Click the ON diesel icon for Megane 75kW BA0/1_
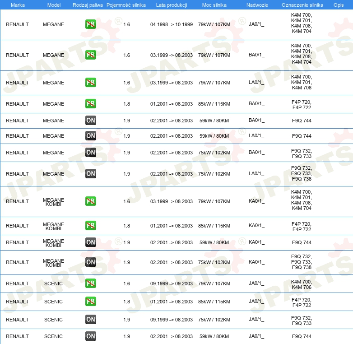 pyautogui.click(x=90, y=152)
